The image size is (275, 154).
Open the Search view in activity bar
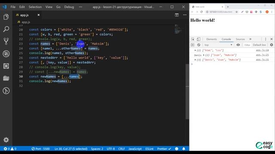pos(6,29)
